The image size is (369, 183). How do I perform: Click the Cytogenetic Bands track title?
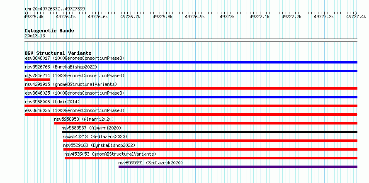pyautogui.click(x=49, y=31)
